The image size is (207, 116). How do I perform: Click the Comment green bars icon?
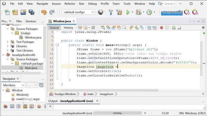click(174, 28)
